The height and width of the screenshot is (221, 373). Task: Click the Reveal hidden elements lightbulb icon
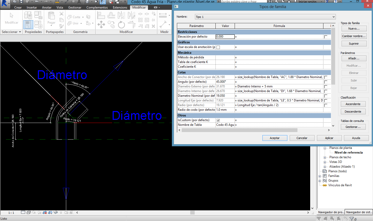point(61,212)
